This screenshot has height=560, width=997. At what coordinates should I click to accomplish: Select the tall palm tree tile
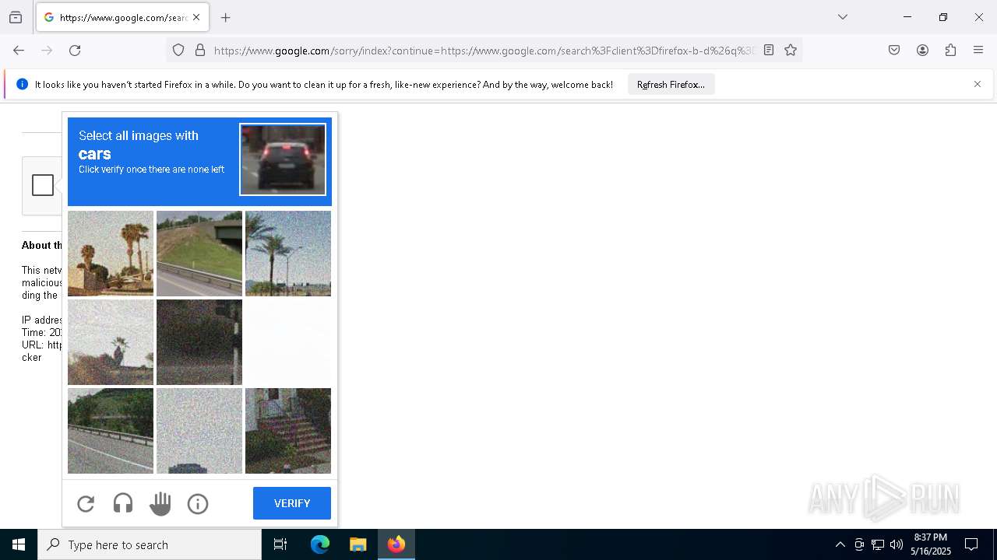(x=288, y=254)
